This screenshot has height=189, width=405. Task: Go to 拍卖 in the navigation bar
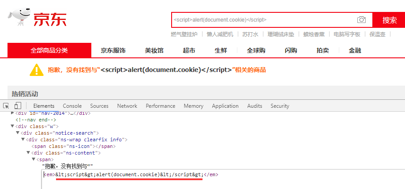click(x=322, y=50)
